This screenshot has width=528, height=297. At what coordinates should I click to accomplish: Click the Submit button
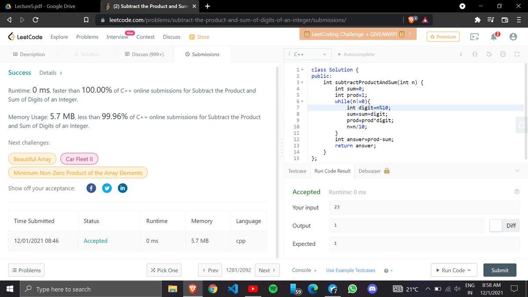point(500,270)
